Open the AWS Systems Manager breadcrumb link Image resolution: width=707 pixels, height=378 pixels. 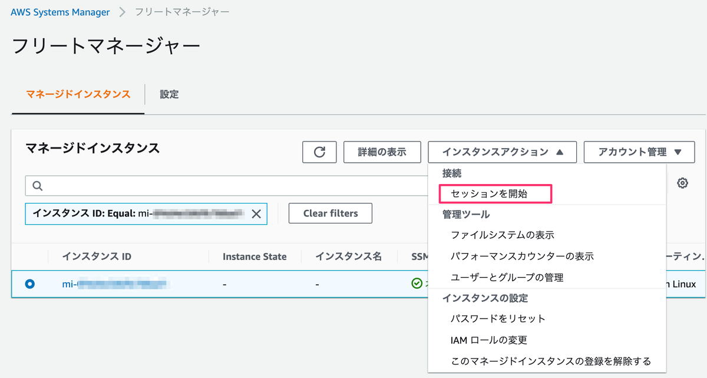[60, 11]
